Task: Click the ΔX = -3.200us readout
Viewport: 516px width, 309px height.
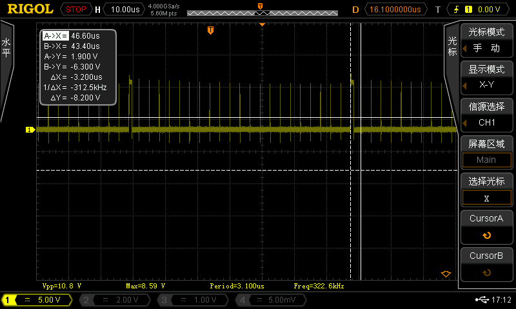Action: pyautogui.click(x=76, y=77)
